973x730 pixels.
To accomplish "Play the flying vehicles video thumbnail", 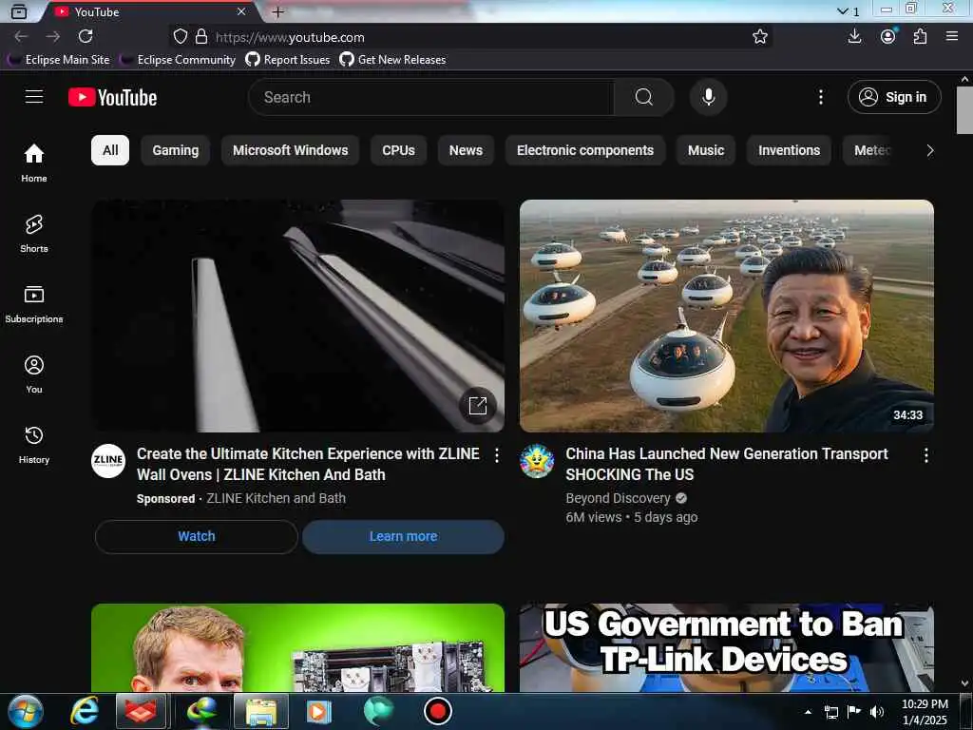I will tap(727, 316).
